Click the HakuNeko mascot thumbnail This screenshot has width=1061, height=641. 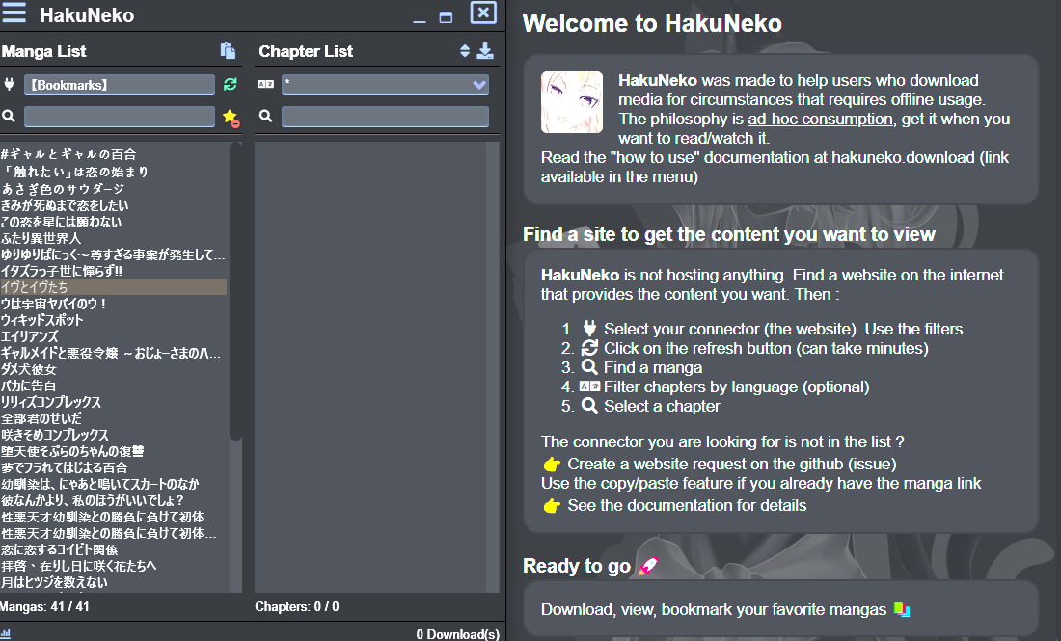pos(572,102)
